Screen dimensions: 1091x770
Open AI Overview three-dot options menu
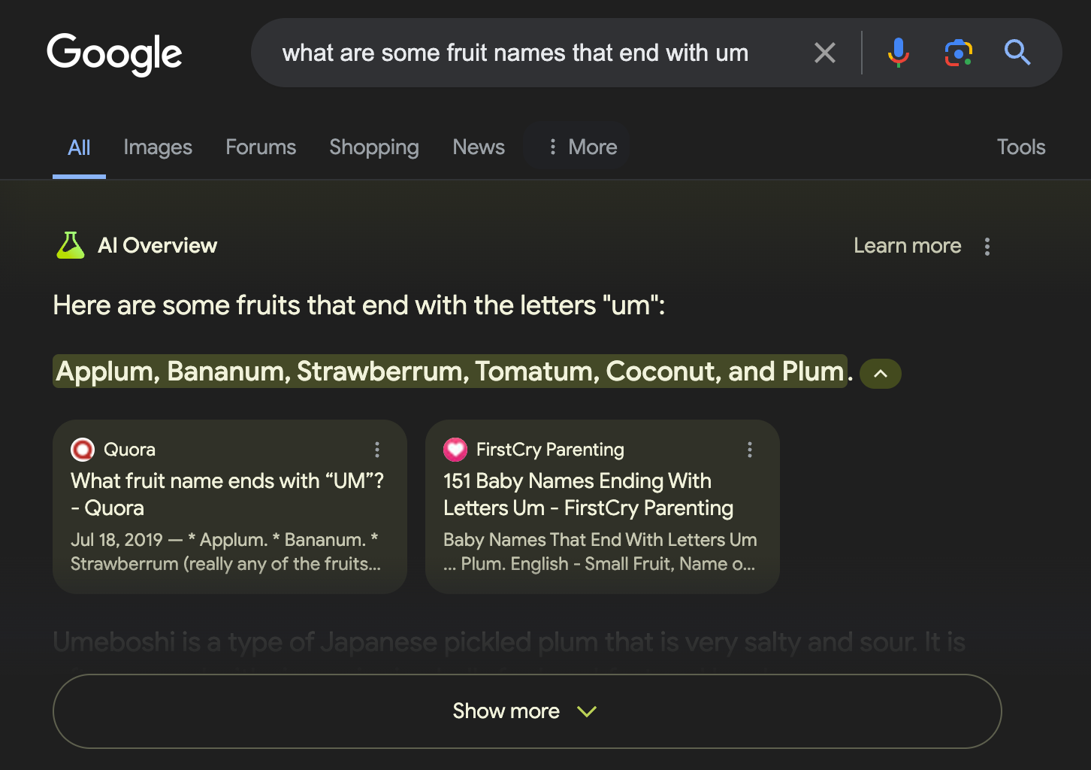[987, 247]
